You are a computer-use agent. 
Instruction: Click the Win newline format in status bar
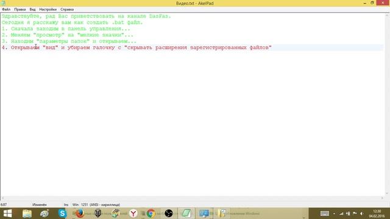(75, 205)
